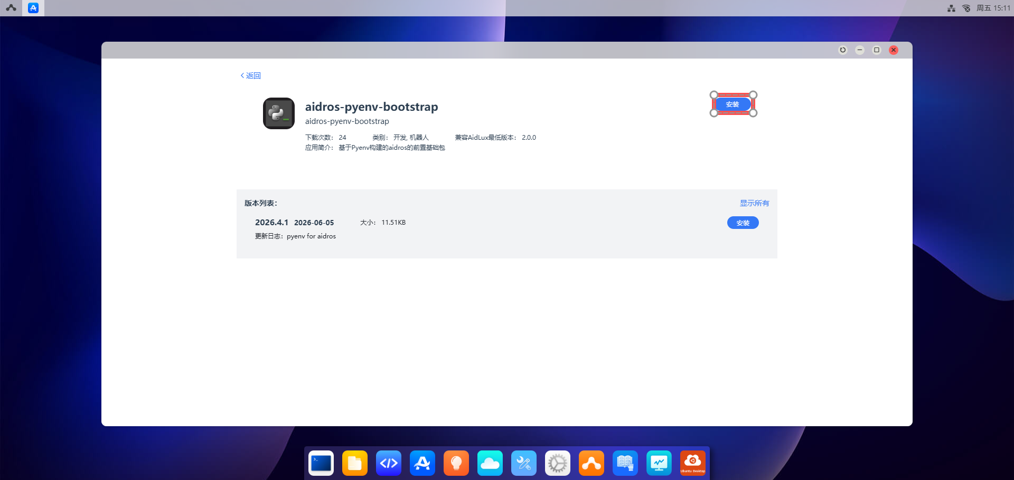Open the settings gear in the dock
Screen dimensions: 1014x480
point(558,463)
